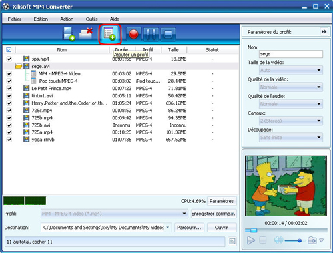Screen dimensions: 333x253
Task: Collapse profile settings panel with double-arrow icon
Action: point(324,31)
